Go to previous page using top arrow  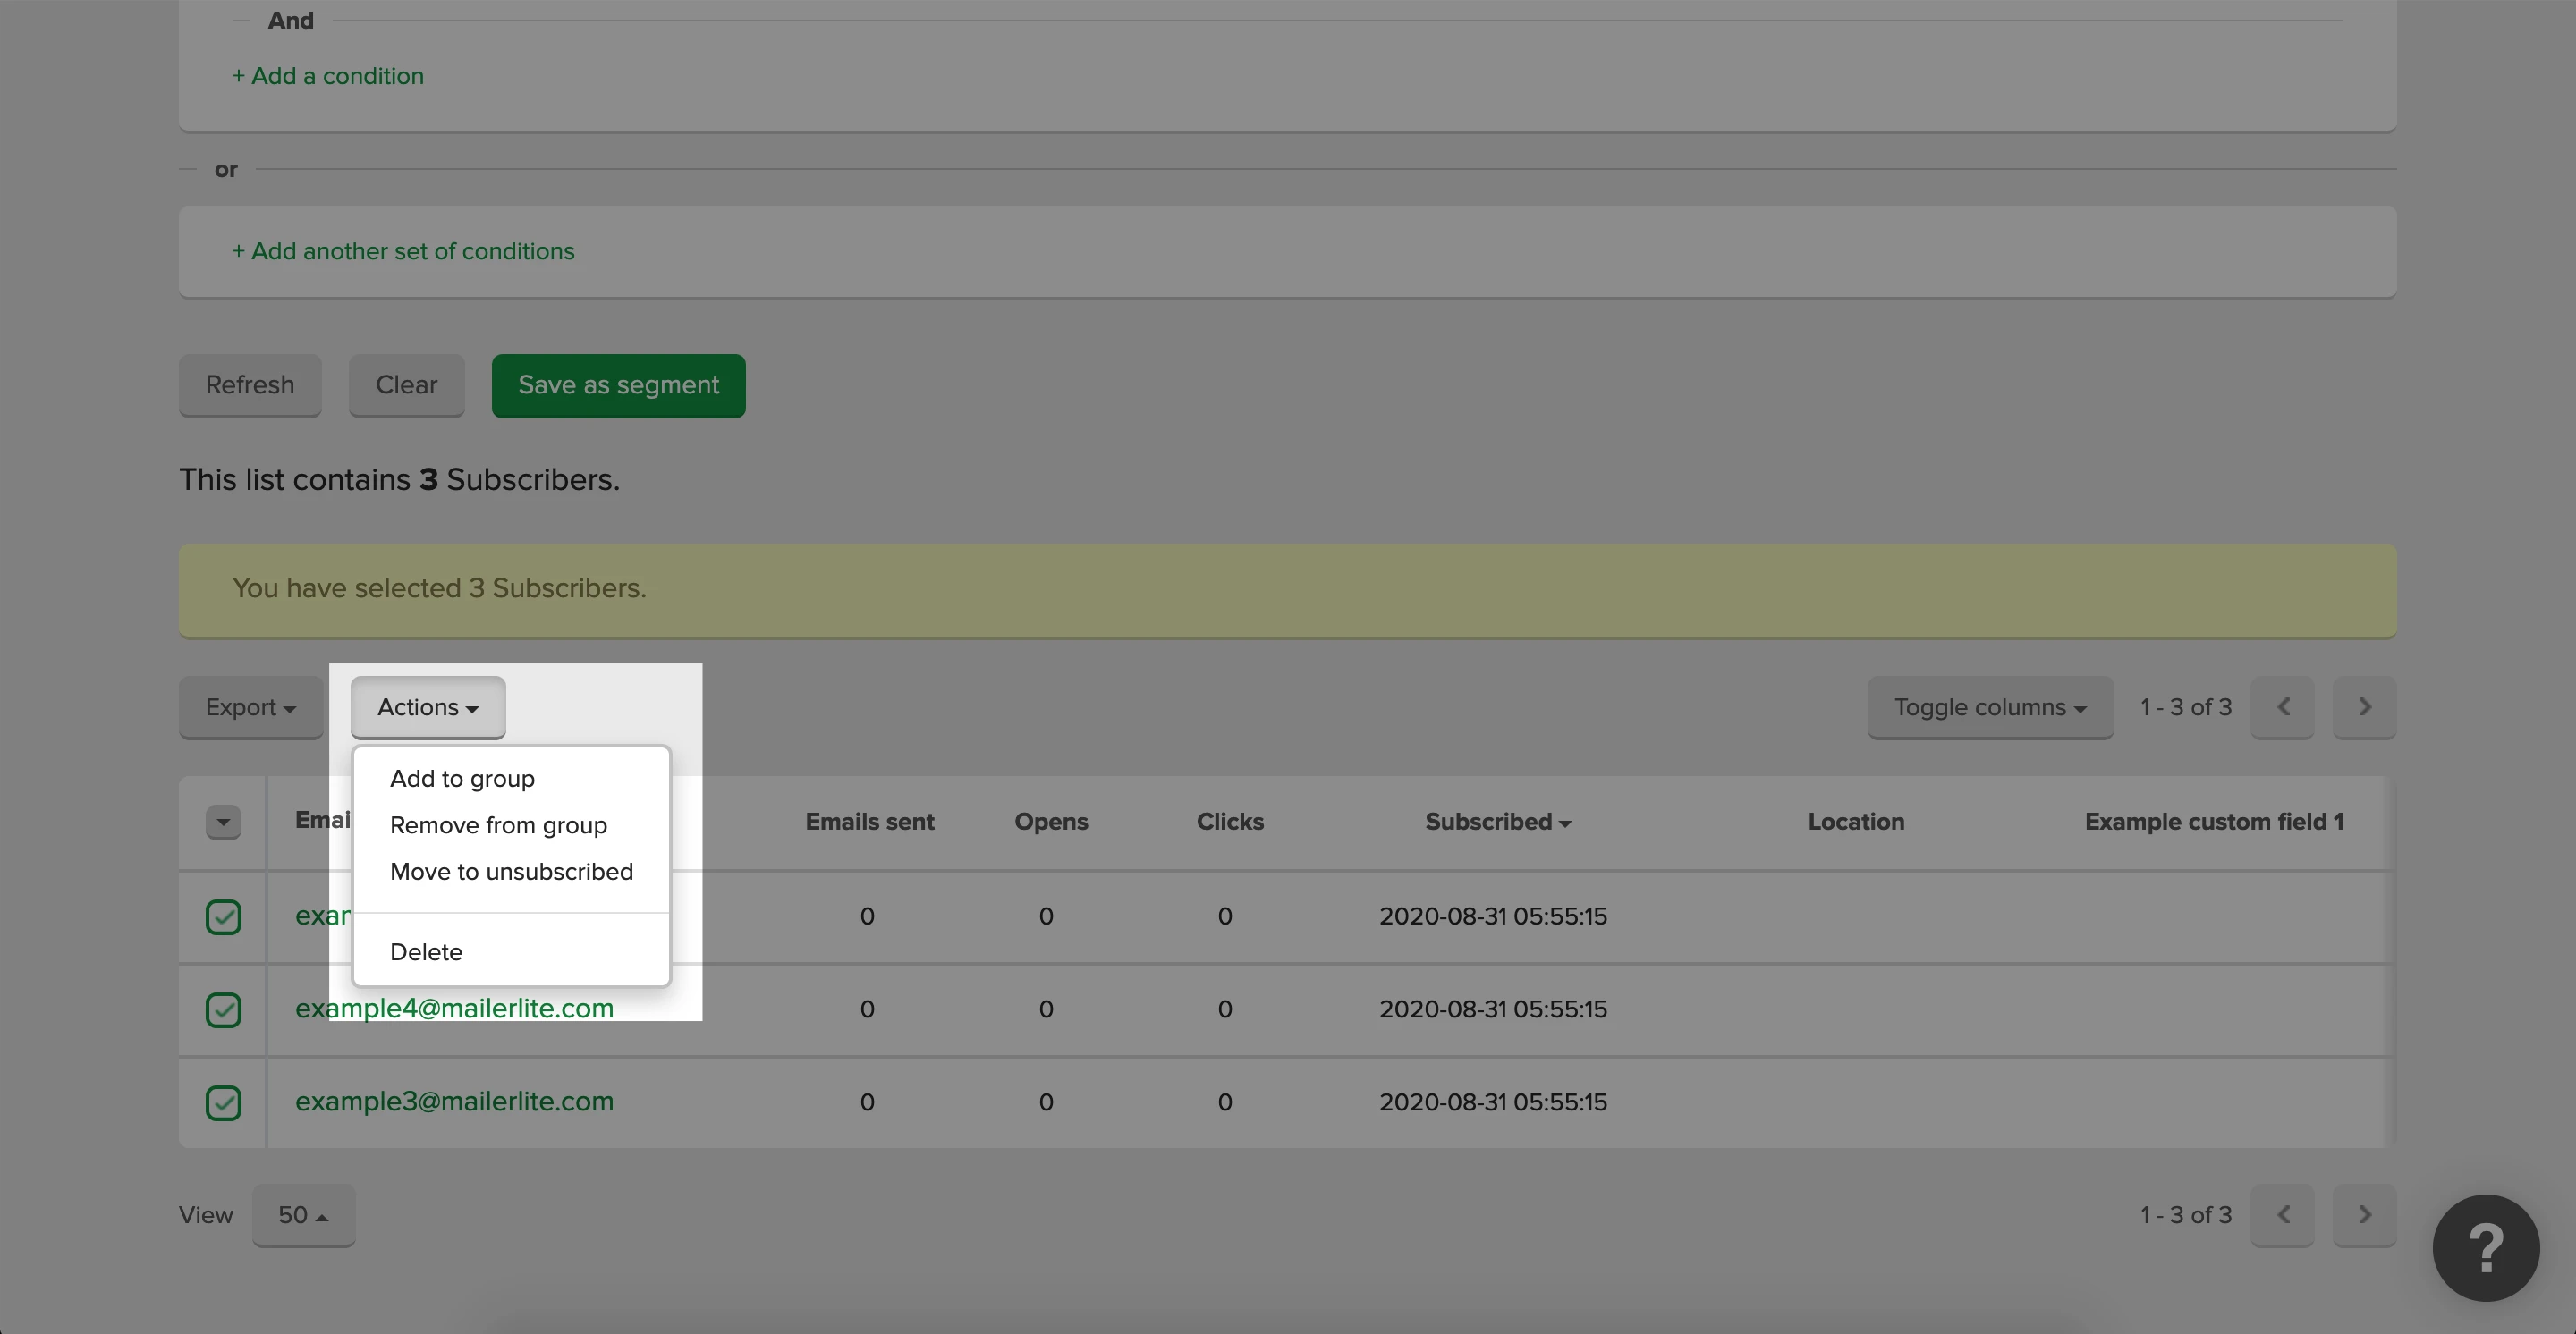click(2282, 706)
